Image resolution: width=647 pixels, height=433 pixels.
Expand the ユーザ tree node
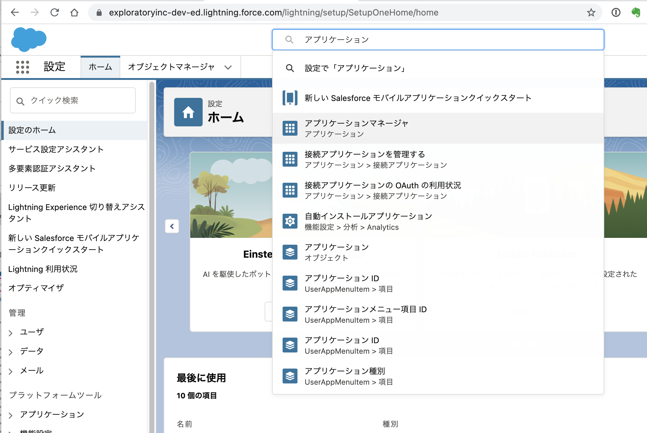pos(11,333)
